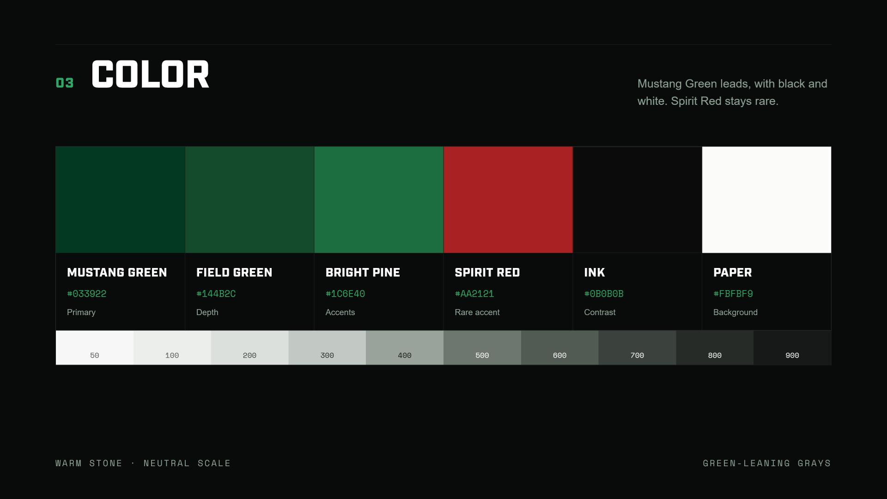This screenshot has height=499, width=887.
Task: Pick the gray 800 scale swatch
Action: coord(715,347)
